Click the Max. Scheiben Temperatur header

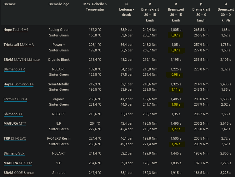point(95,7)
